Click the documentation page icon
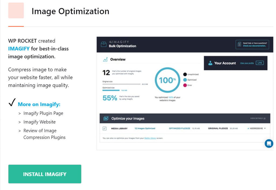The height and width of the screenshot is (190, 276). pos(239,44)
